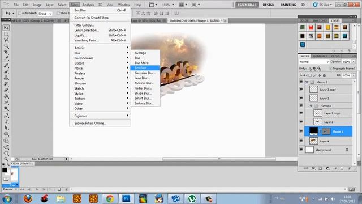This screenshot has width=362, height=204.
Task: Click the lock all icon
Action: (x=324, y=75)
